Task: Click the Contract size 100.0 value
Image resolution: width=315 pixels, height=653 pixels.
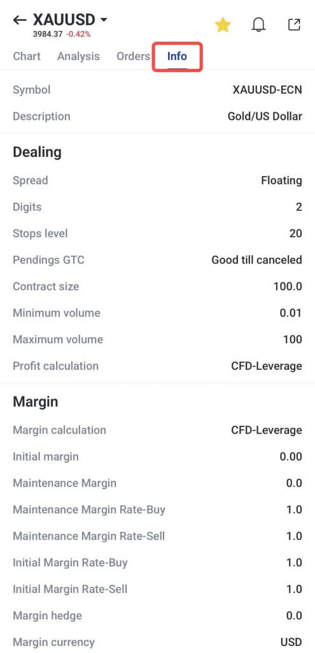Action: [288, 286]
